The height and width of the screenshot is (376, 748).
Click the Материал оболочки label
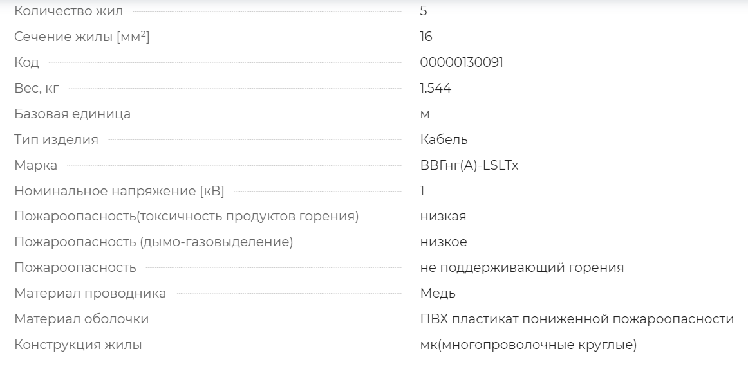[82, 319]
